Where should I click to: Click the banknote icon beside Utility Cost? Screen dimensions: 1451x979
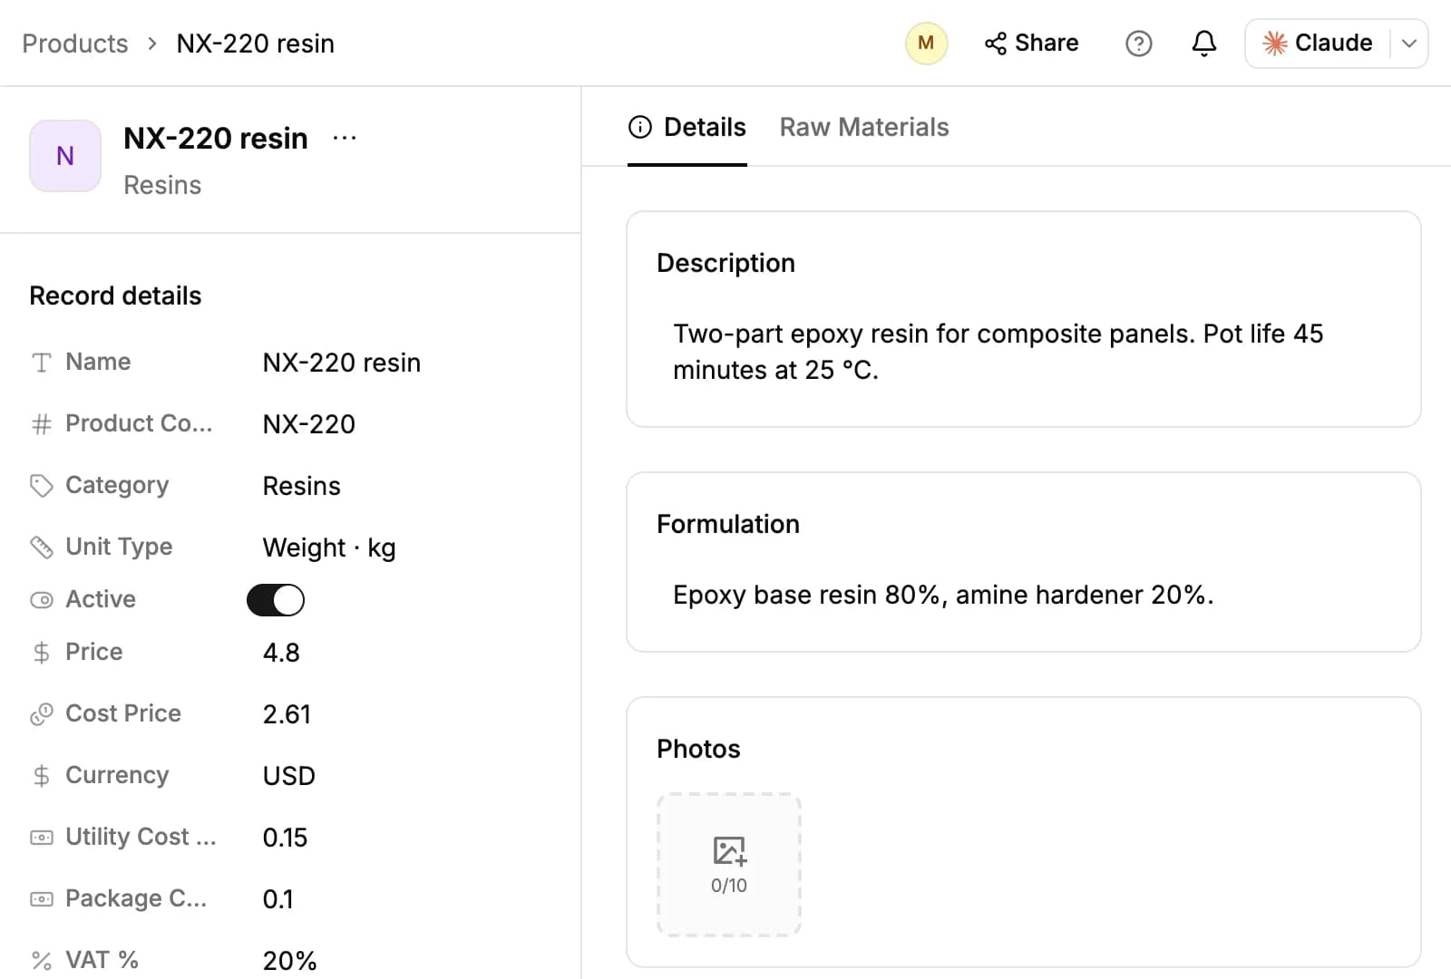42,838
